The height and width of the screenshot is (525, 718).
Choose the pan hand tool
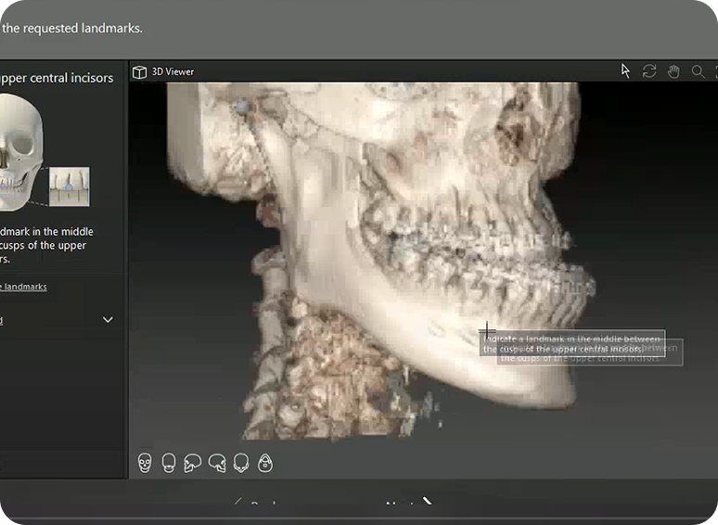(x=673, y=71)
